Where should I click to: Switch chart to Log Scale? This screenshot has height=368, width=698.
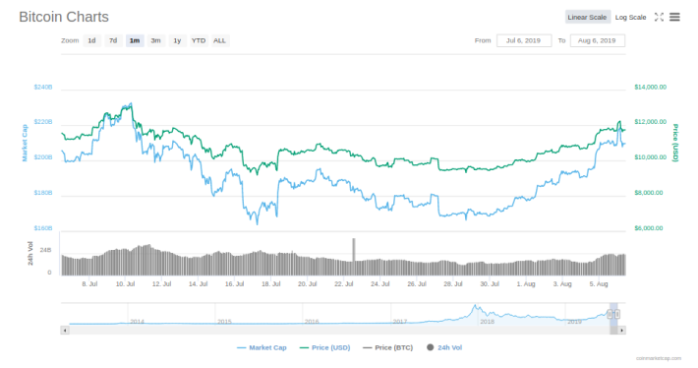coord(630,17)
